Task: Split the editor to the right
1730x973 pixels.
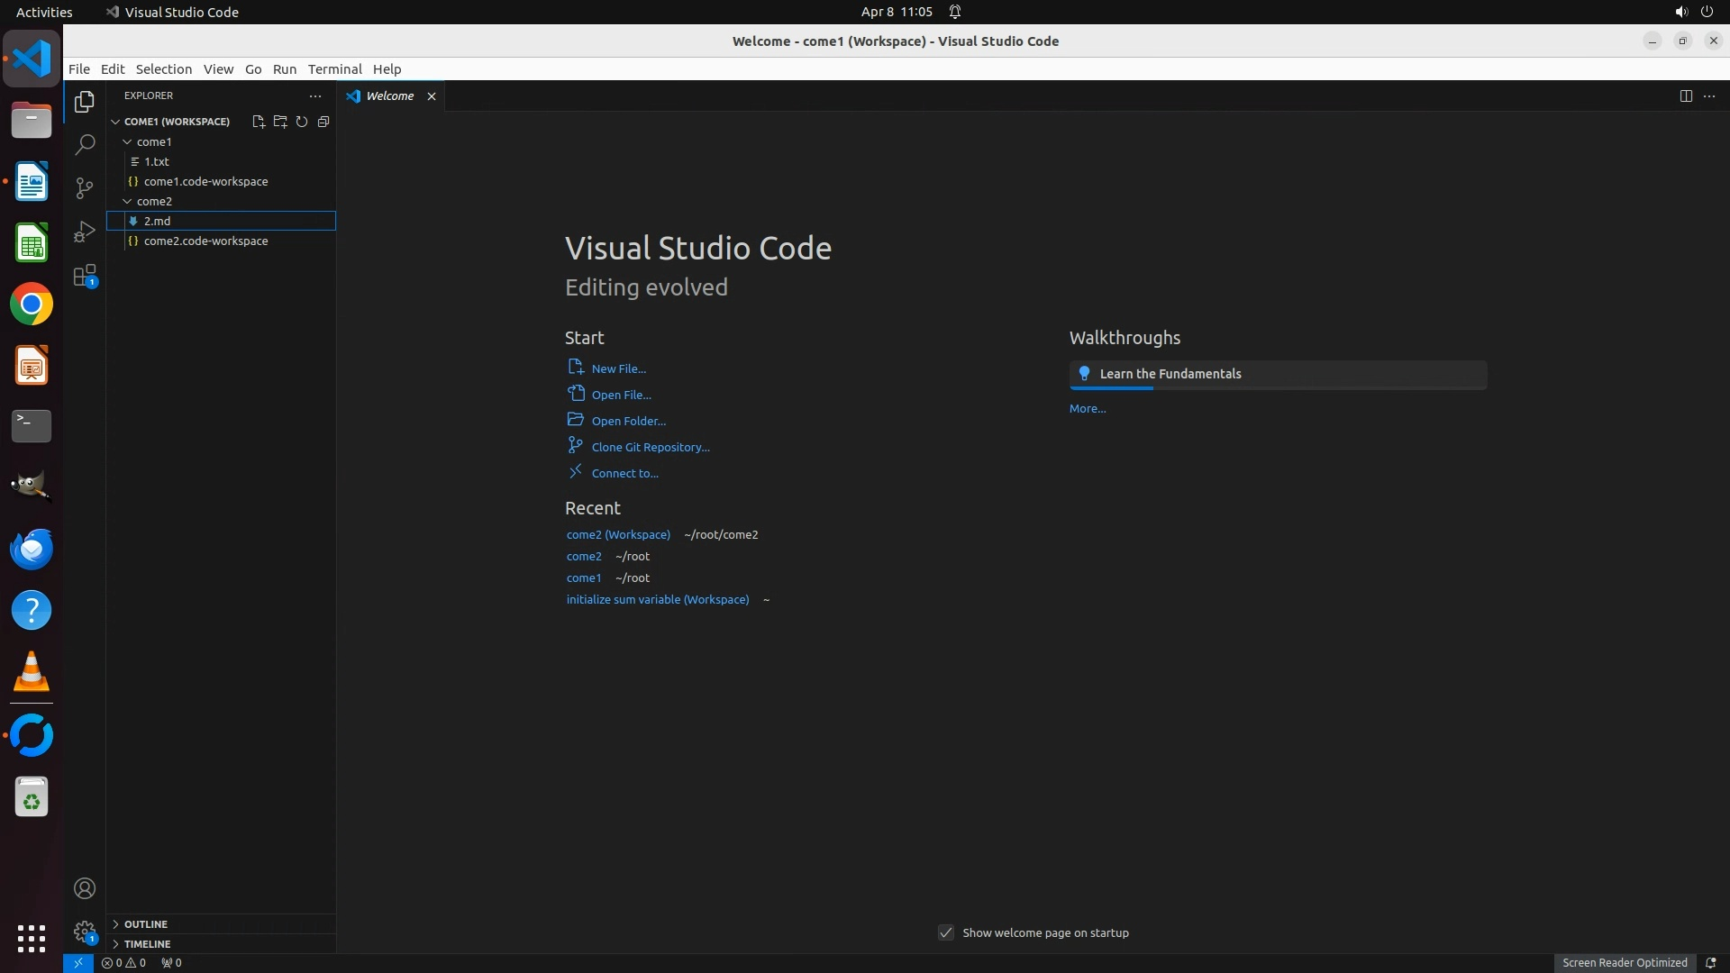Action: tap(1686, 96)
